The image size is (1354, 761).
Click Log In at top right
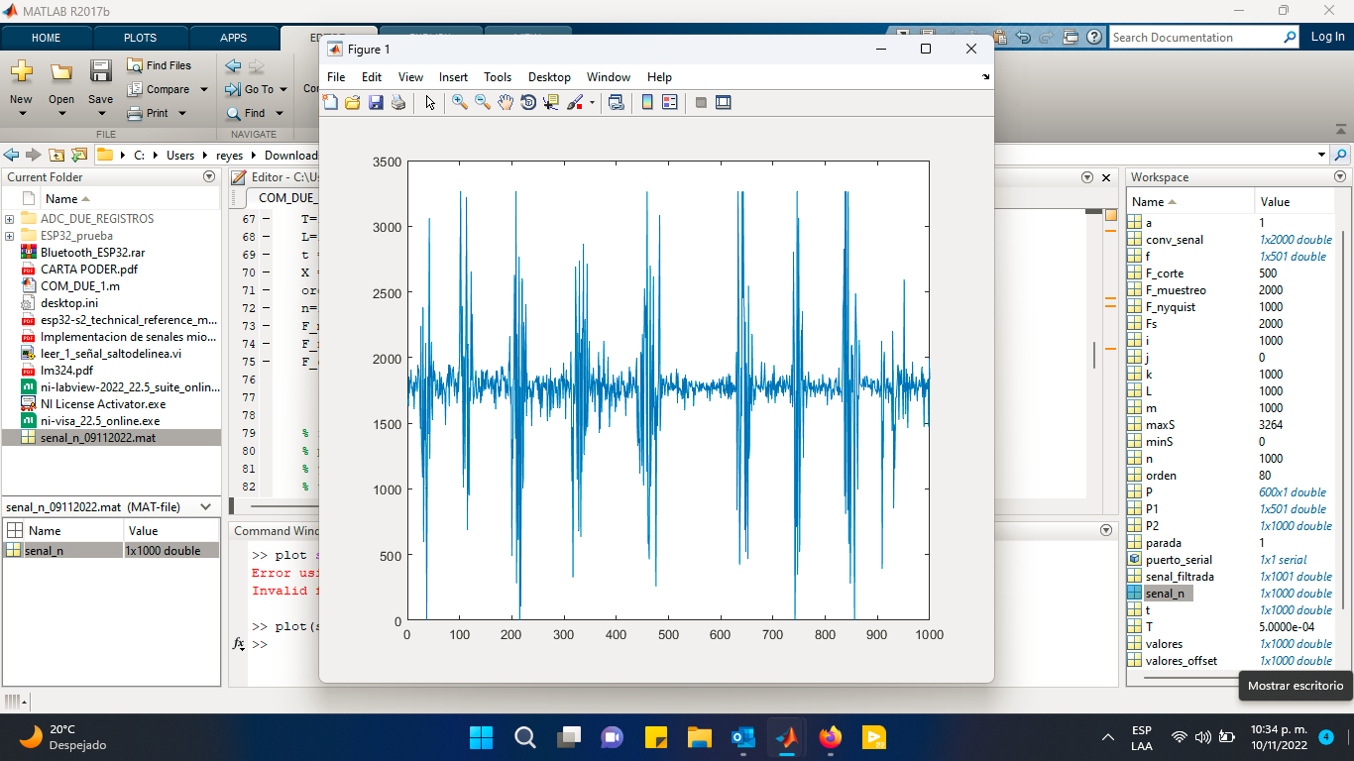pos(1327,37)
